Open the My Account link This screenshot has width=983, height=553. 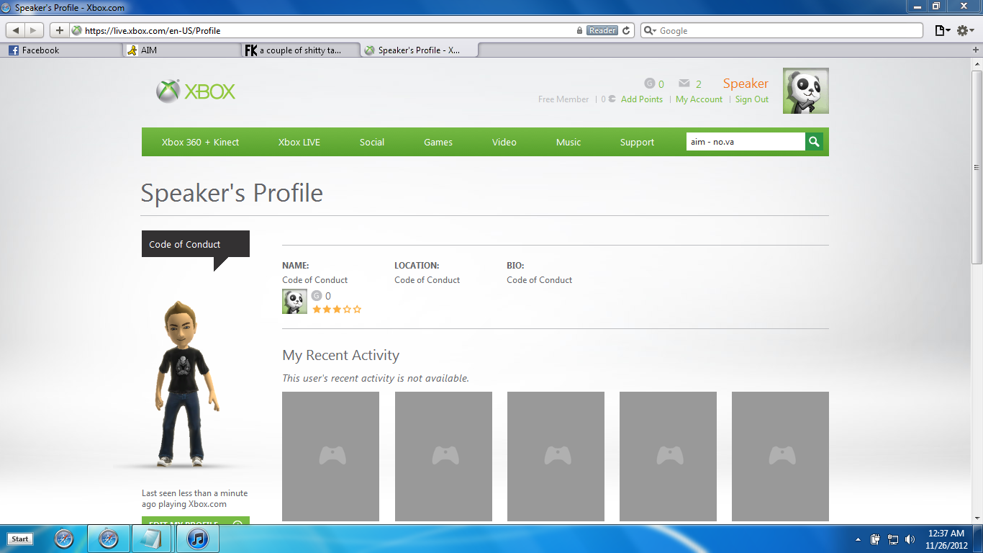(699, 99)
